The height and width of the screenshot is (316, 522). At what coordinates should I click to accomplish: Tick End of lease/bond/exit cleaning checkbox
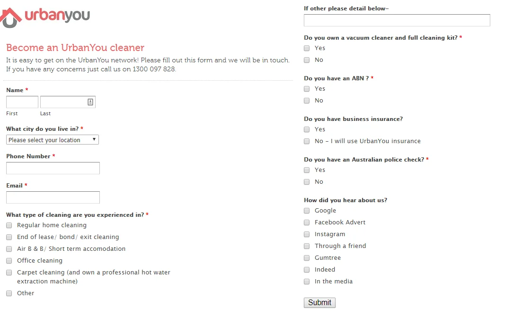(x=9, y=237)
